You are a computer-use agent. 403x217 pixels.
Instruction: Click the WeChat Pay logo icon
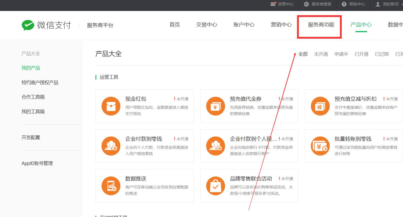[x=28, y=25]
